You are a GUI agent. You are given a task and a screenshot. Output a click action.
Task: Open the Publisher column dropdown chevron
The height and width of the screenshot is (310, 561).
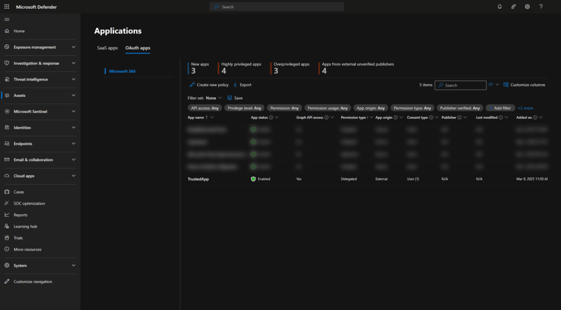pyautogui.click(x=465, y=118)
